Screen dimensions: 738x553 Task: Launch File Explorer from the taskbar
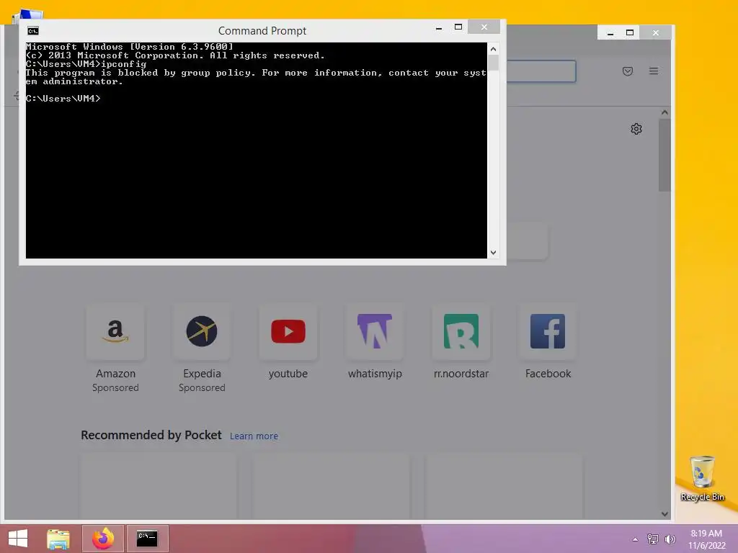(x=58, y=539)
